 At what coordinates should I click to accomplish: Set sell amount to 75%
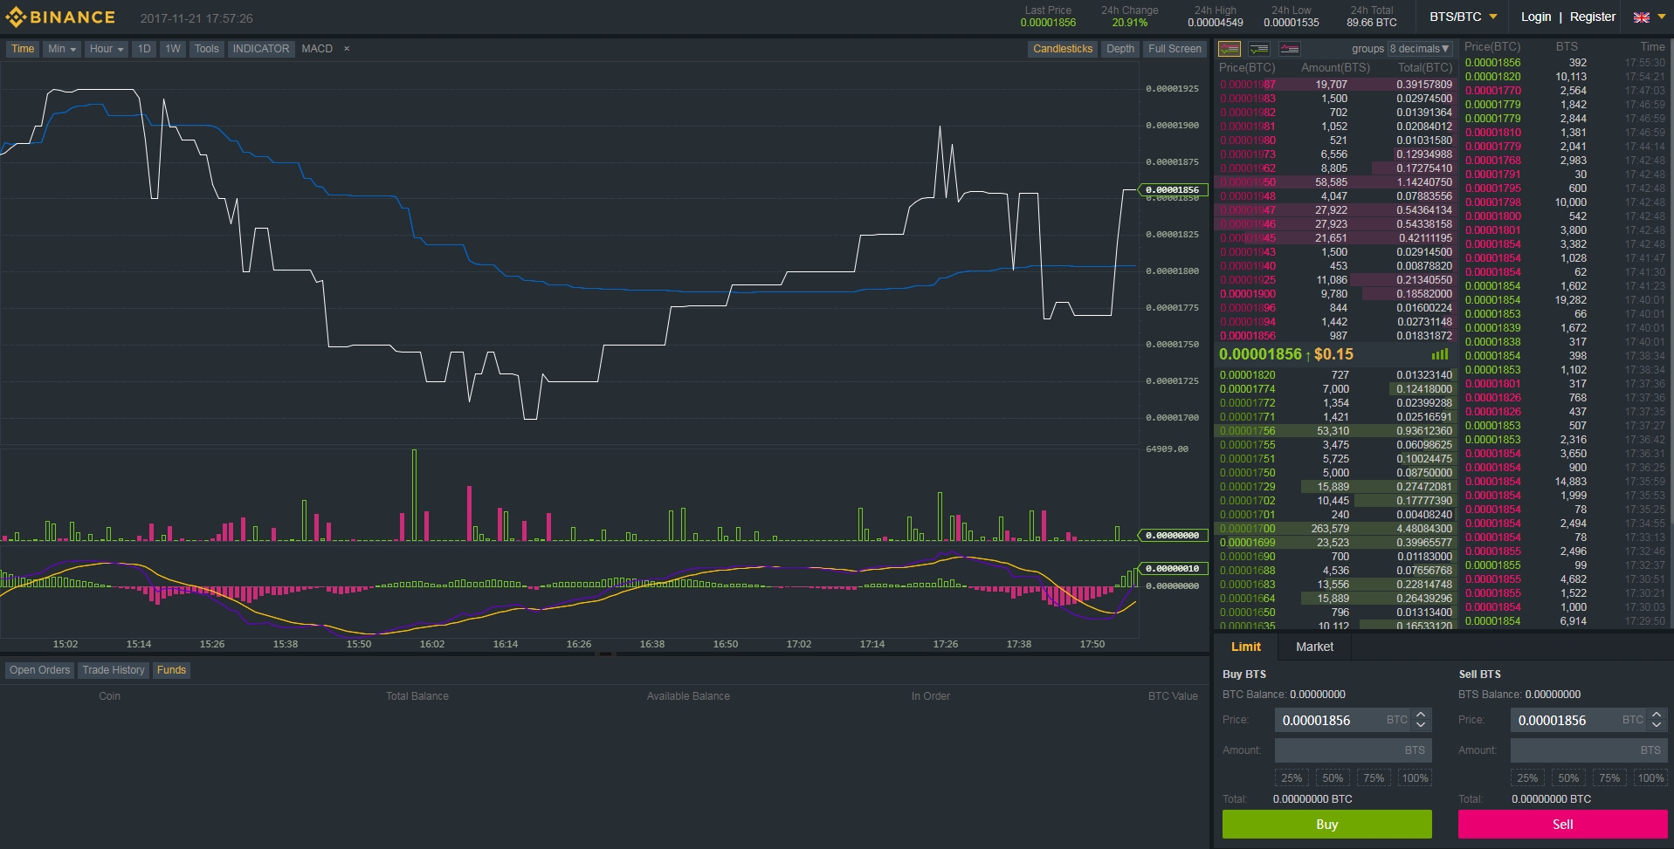click(1609, 778)
